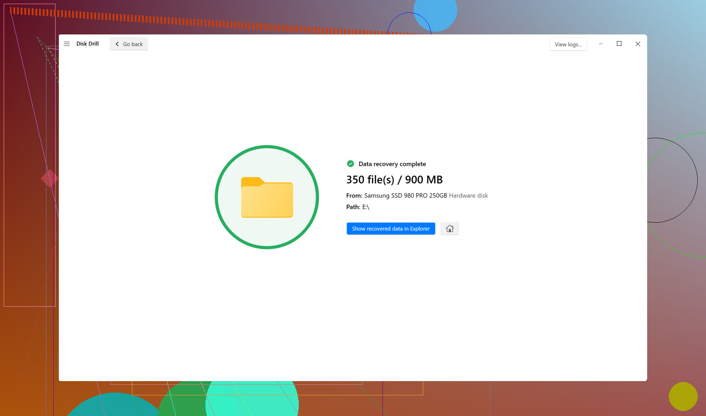Click the "Hardware disk" label
706x416 pixels.
tap(468, 196)
